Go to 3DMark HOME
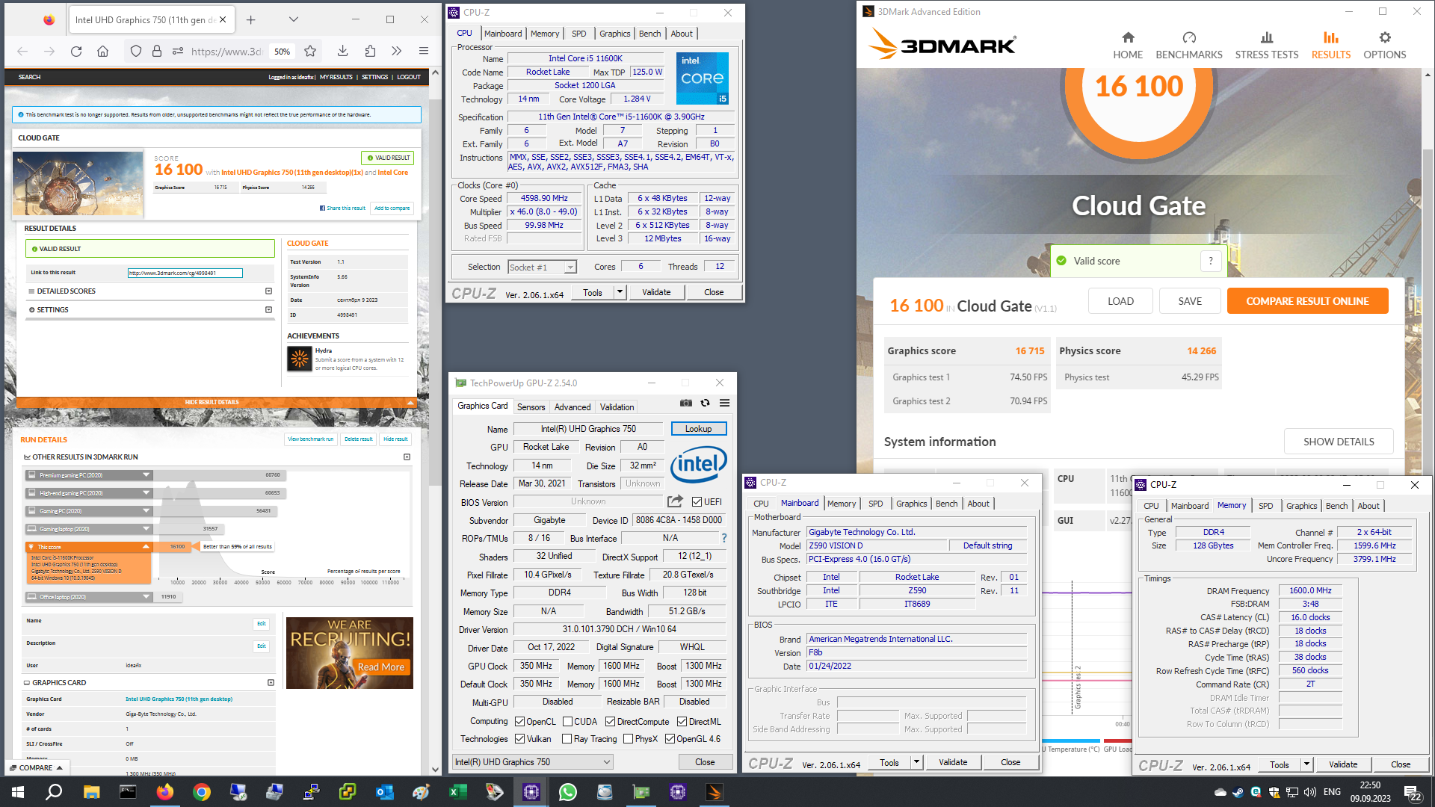The height and width of the screenshot is (807, 1435). [1128, 46]
